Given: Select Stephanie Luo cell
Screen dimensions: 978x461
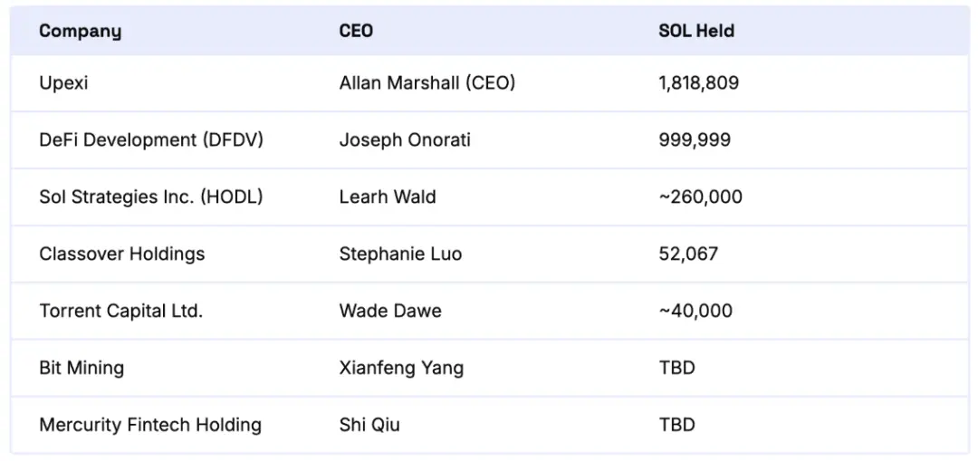Looking at the screenshot, I should 400,254.
